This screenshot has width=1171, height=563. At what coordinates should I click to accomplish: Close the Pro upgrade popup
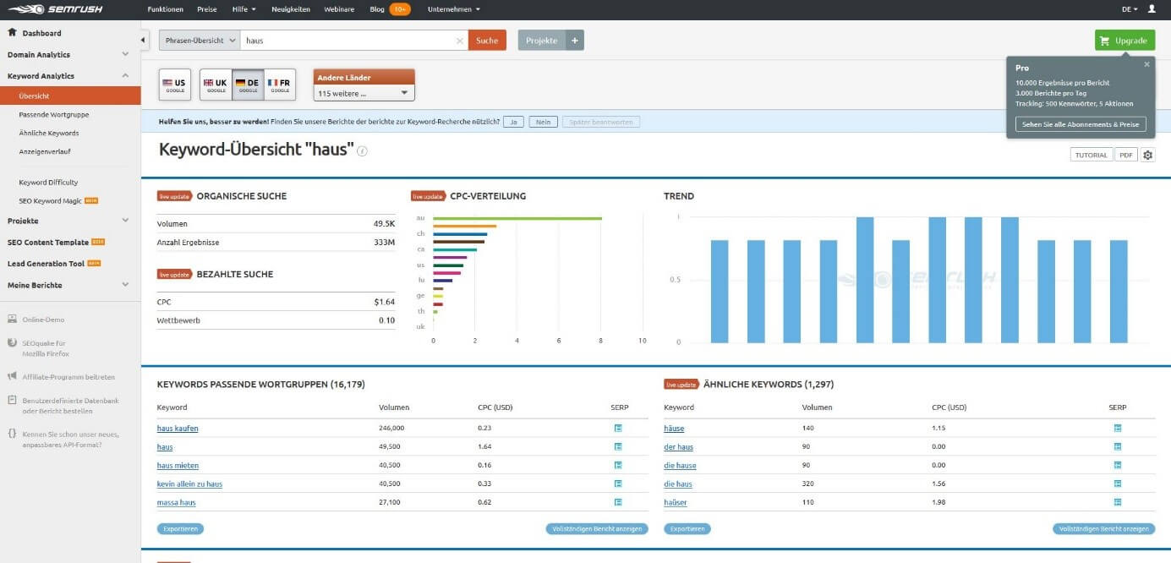point(1146,64)
